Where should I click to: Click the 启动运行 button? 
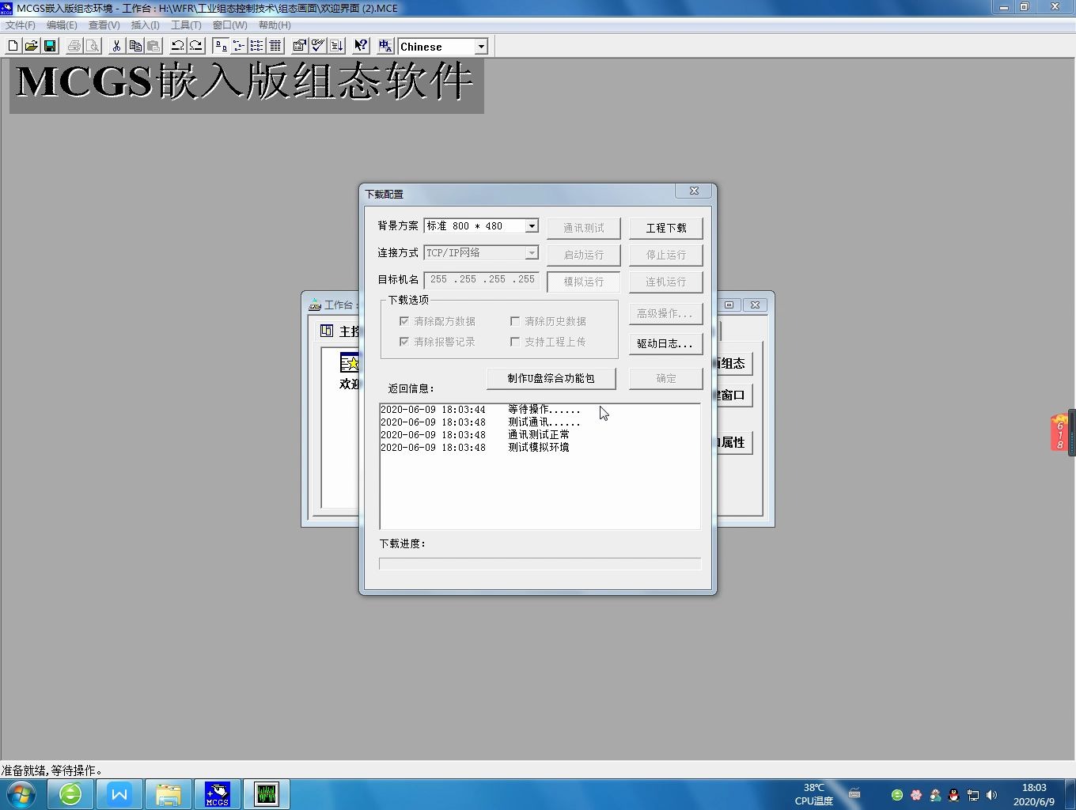point(584,255)
